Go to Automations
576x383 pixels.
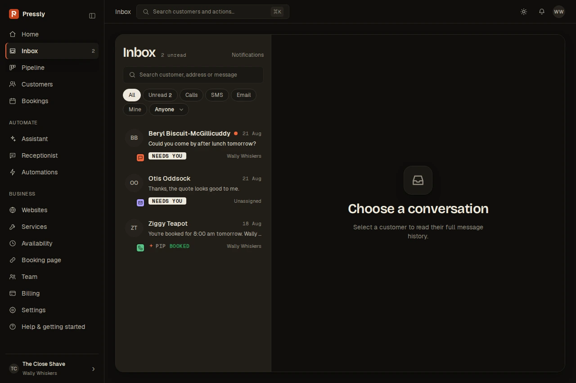(x=52, y=172)
